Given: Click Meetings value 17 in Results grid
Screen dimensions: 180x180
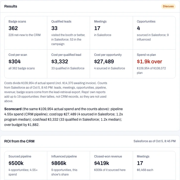Looking at the screenshot, I should click(97, 28).
